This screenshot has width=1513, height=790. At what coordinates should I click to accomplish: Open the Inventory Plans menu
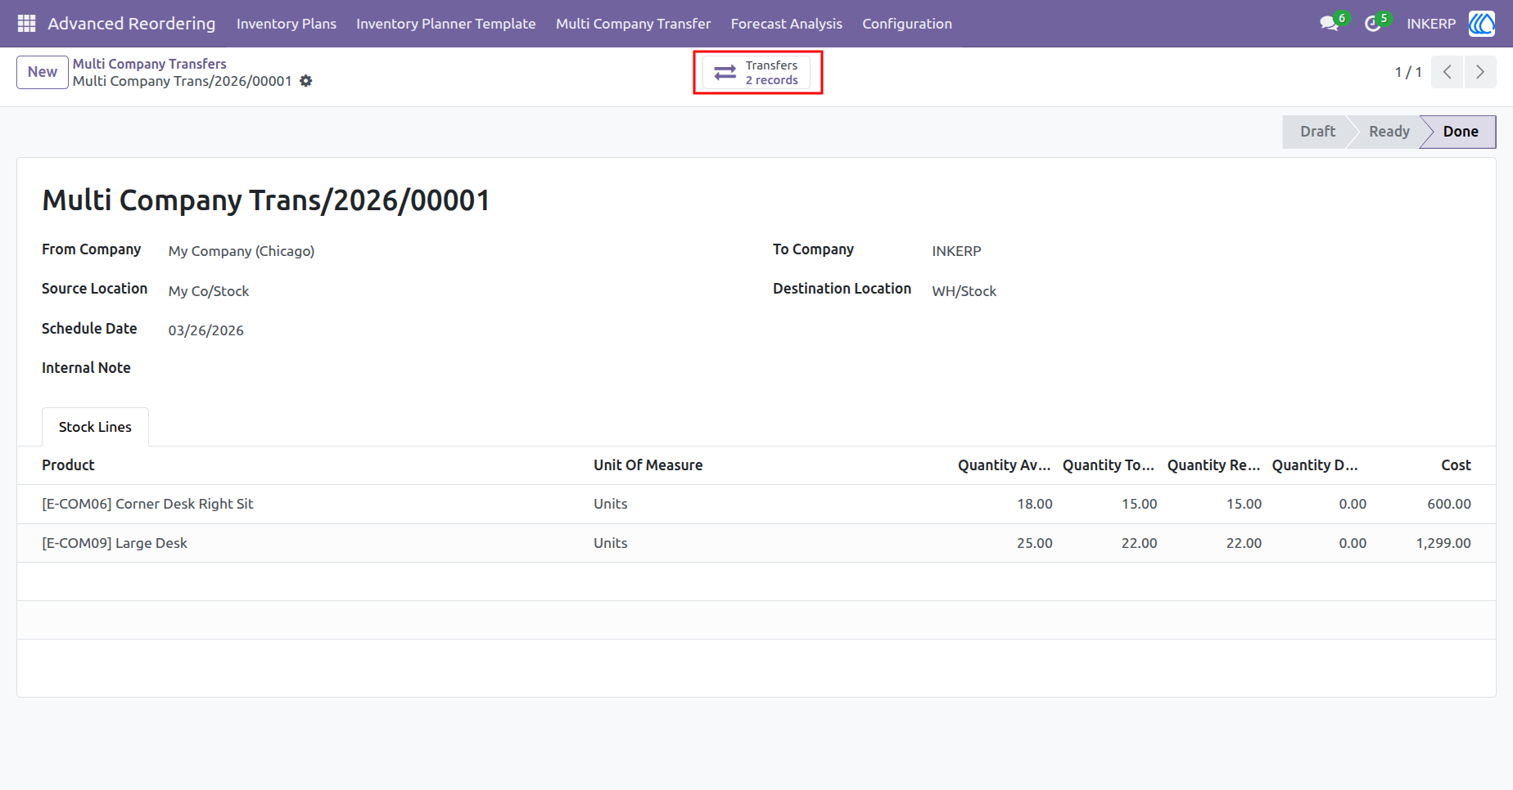[287, 24]
